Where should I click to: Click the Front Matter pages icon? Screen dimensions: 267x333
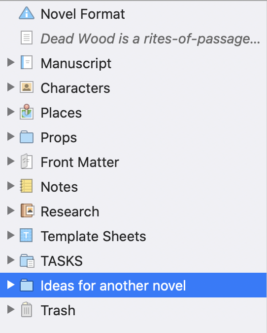point(27,161)
